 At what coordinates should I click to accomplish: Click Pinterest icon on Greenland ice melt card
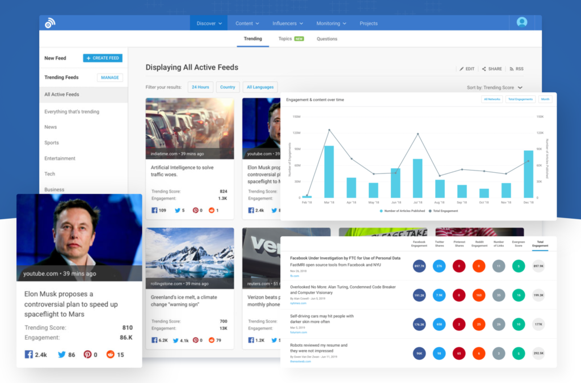coord(195,340)
